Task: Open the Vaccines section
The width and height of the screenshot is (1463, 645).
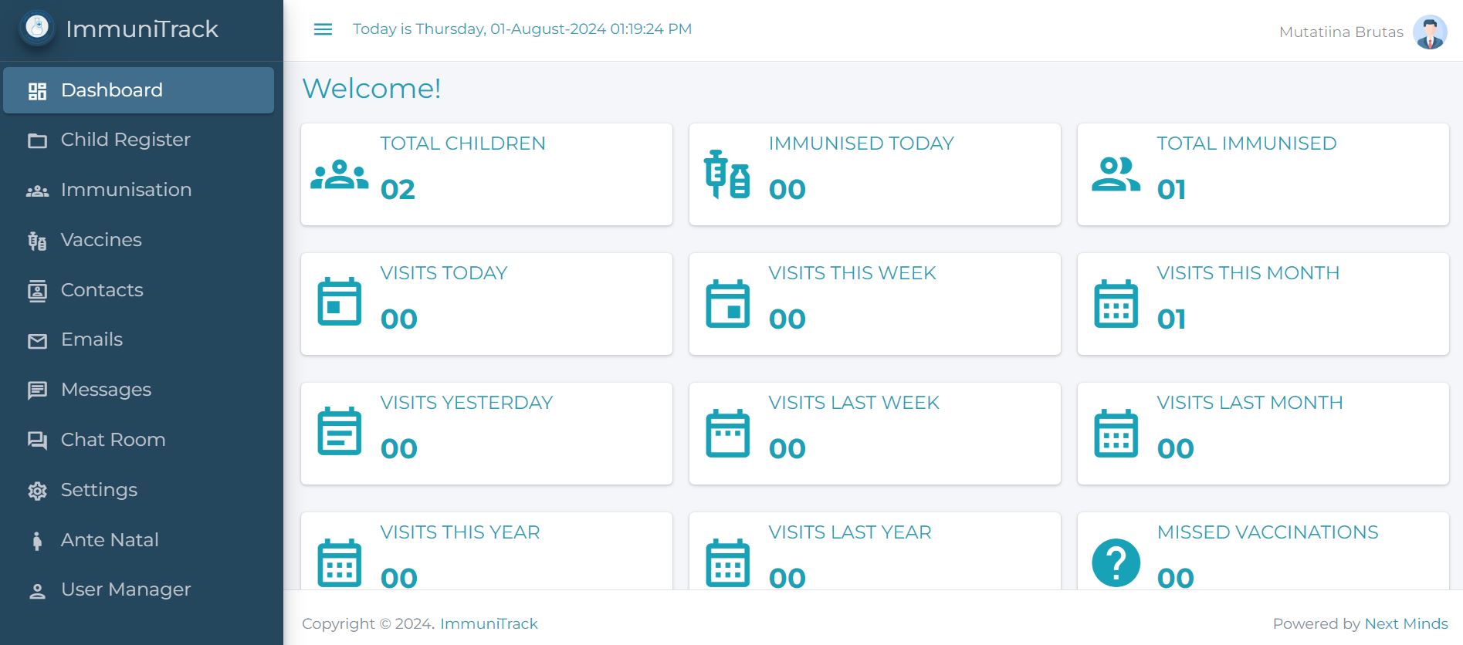Action: (101, 240)
